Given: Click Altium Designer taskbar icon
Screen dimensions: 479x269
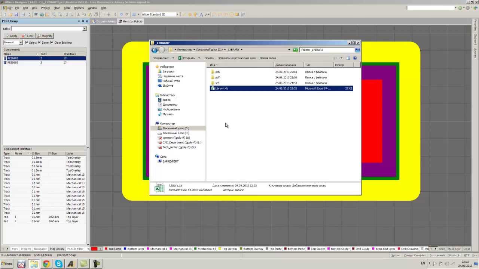Looking at the screenshot, I should 71,264.
